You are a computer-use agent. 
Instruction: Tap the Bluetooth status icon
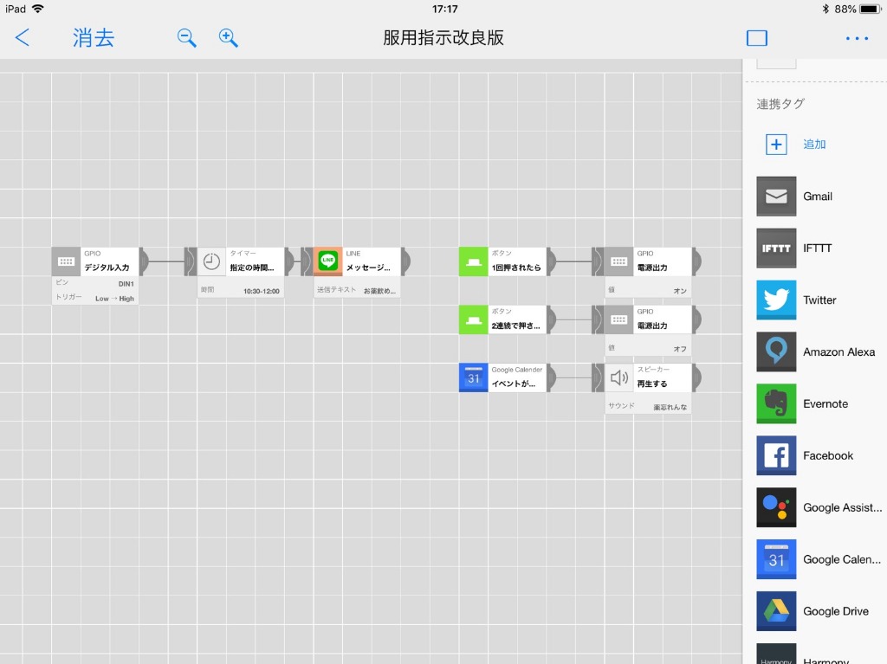(x=825, y=9)
